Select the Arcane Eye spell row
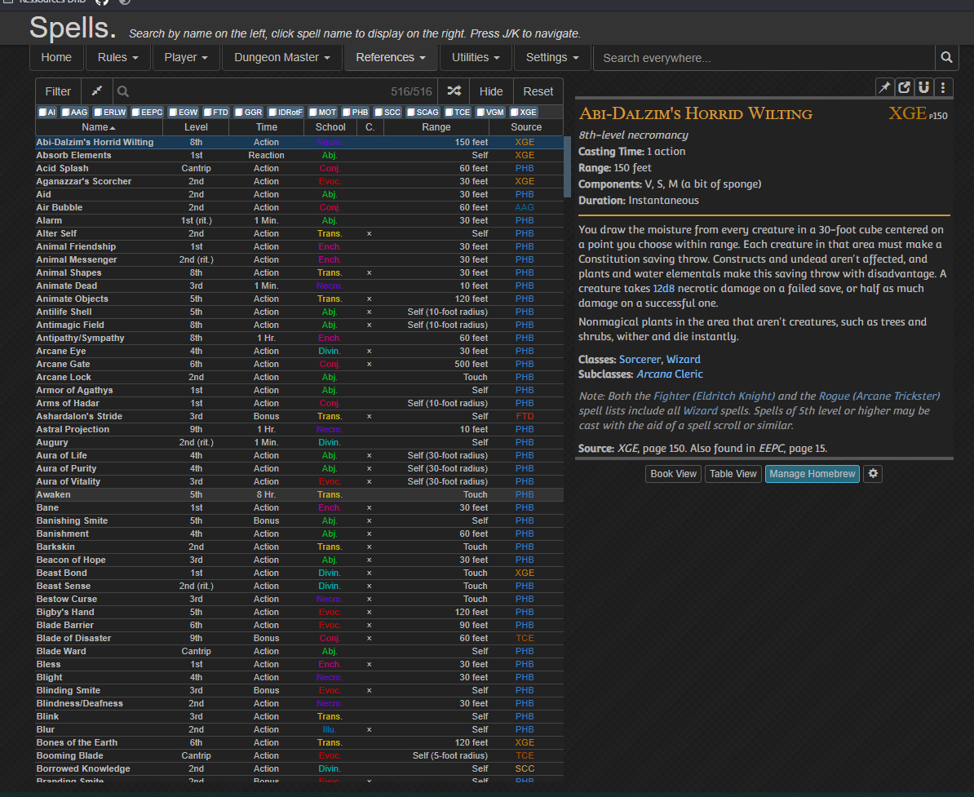Viewport: 974px width, 797px height. click(x=299, y=351)
